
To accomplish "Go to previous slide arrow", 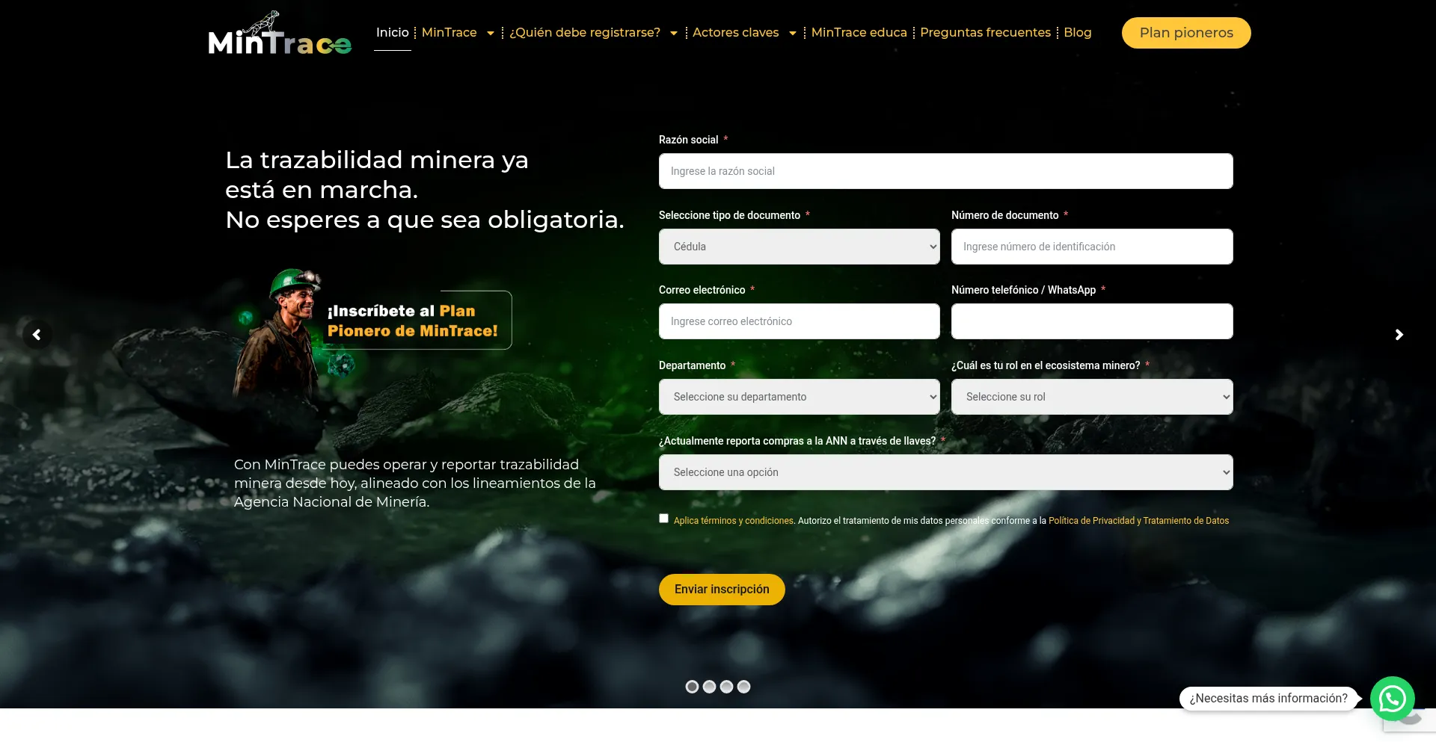I will 37,335.
